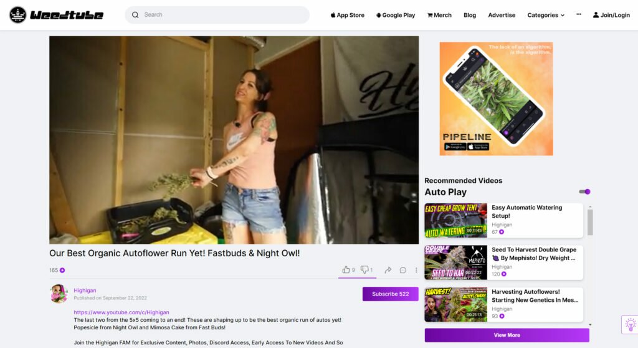The height and width of the screenshot is (348, 638).
Task: Click the lightbulb widget icon
Action: [x=630, y=325]
